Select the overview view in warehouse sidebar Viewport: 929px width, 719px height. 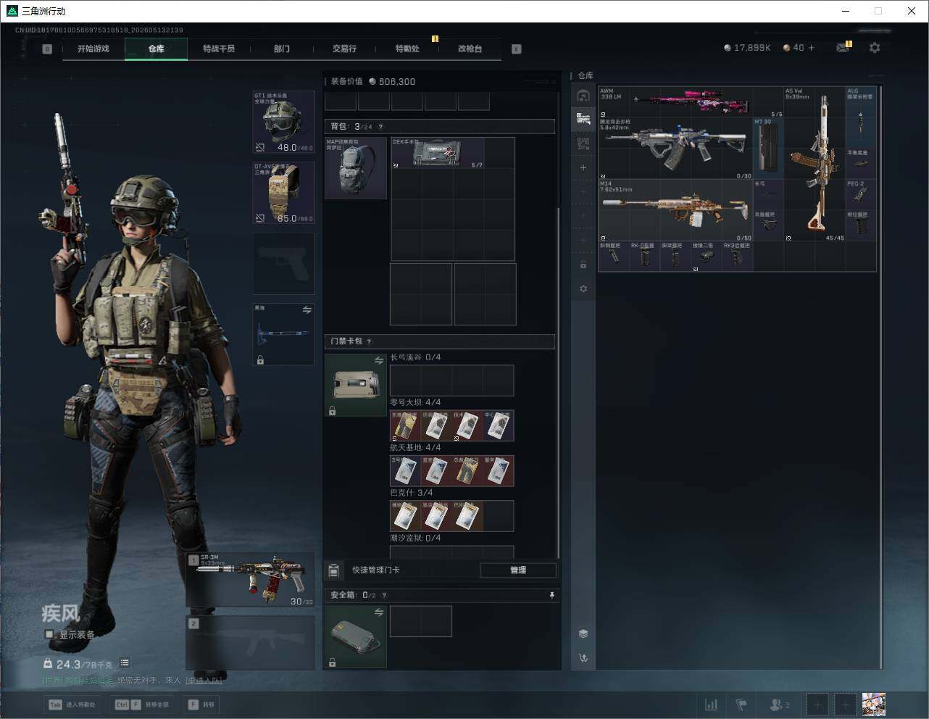click(583, 96)
